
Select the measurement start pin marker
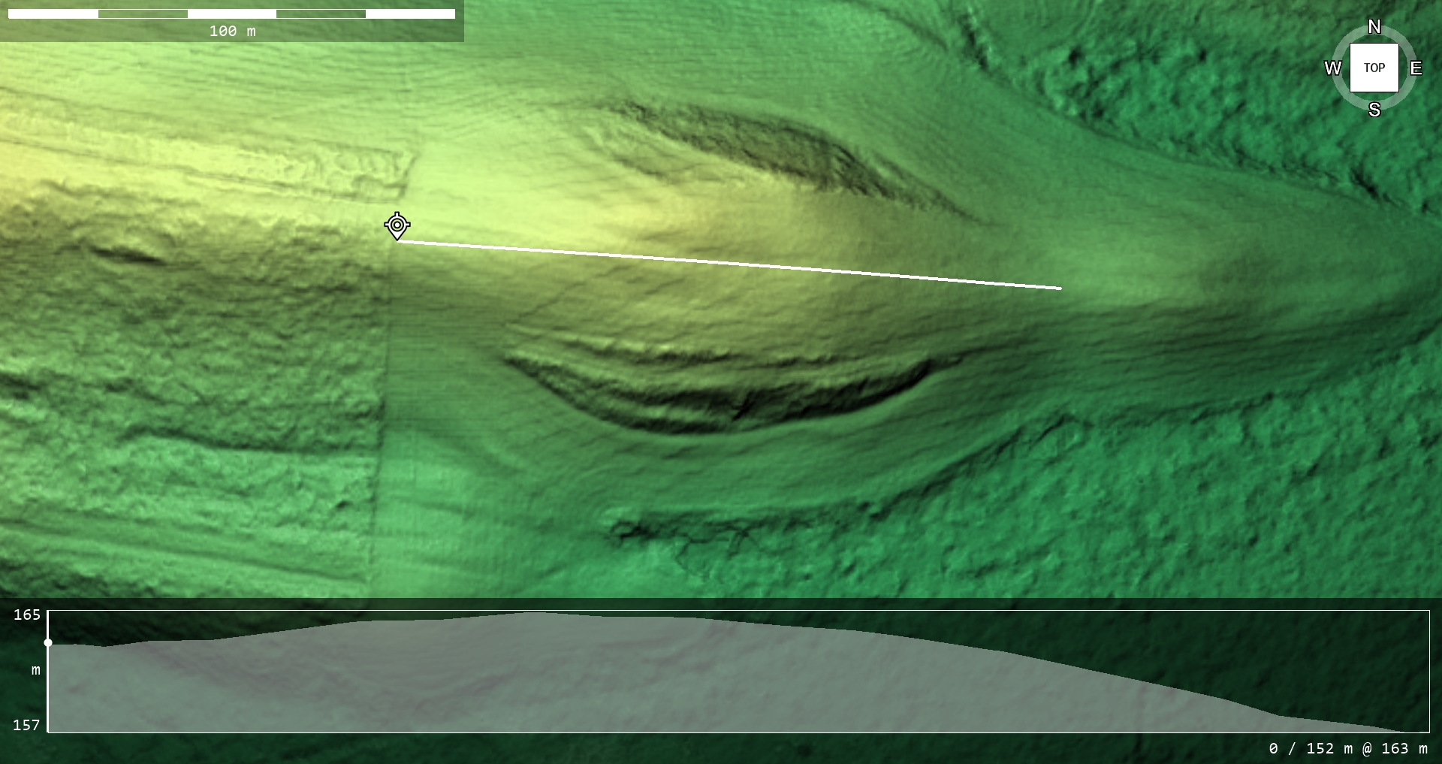(397, 225)
